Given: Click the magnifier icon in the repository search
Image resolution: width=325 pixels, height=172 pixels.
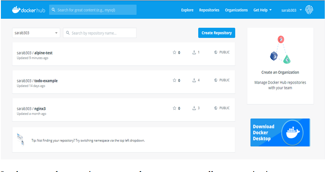Looking at the screenshot, I should 68,33.
